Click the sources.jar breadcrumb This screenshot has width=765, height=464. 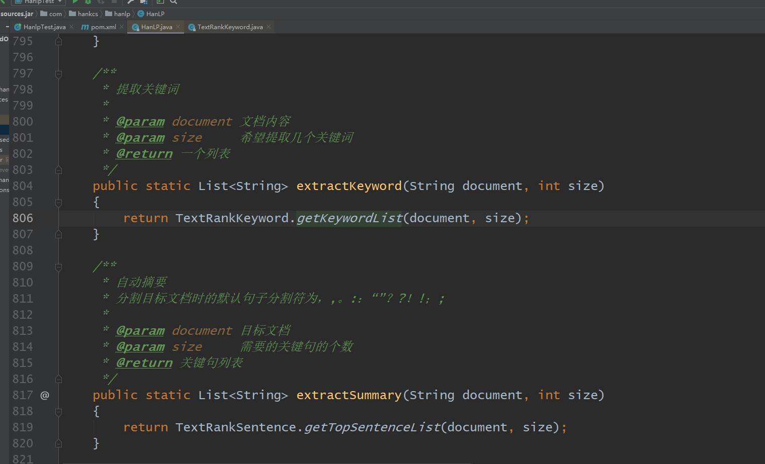point(17,14)
